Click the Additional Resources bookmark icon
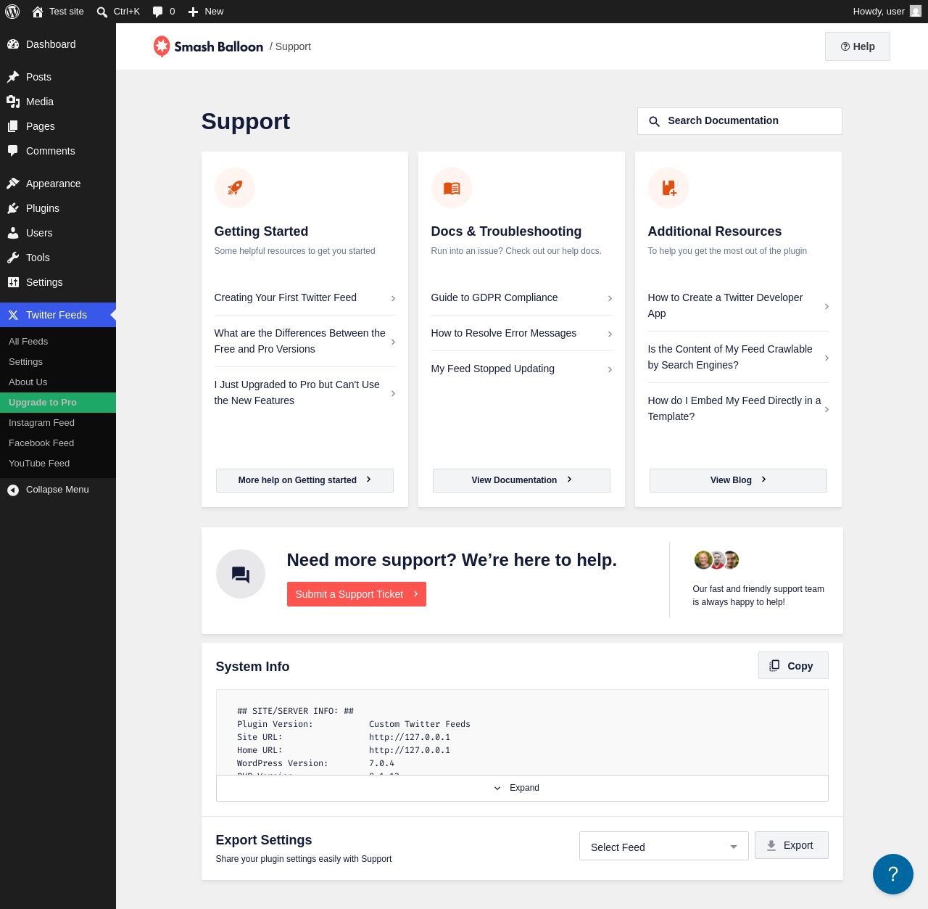Viewport: 928px width, 909px height. (668, 188)
